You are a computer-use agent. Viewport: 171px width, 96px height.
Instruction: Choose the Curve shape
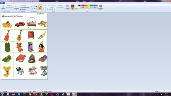click(x=46, y=6)
